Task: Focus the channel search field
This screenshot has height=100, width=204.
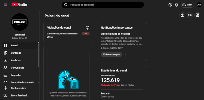Action: tap(103, 5)
